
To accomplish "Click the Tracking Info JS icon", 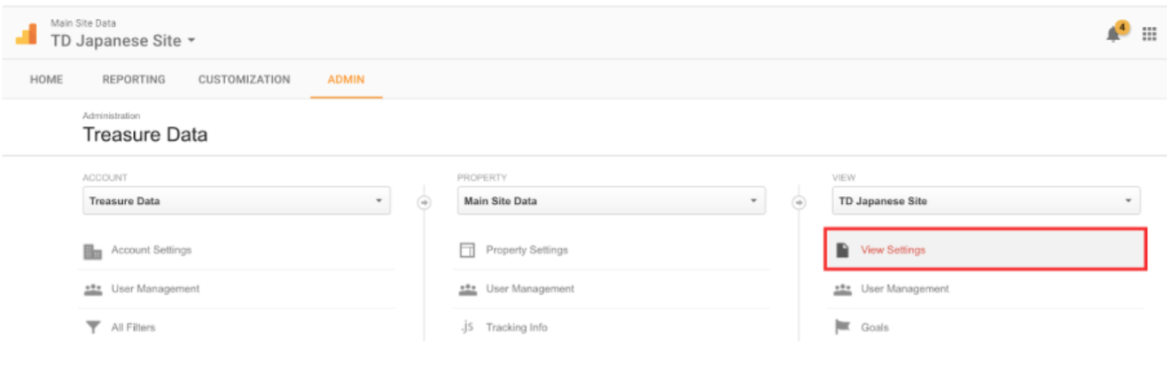I will pos(468,328).
